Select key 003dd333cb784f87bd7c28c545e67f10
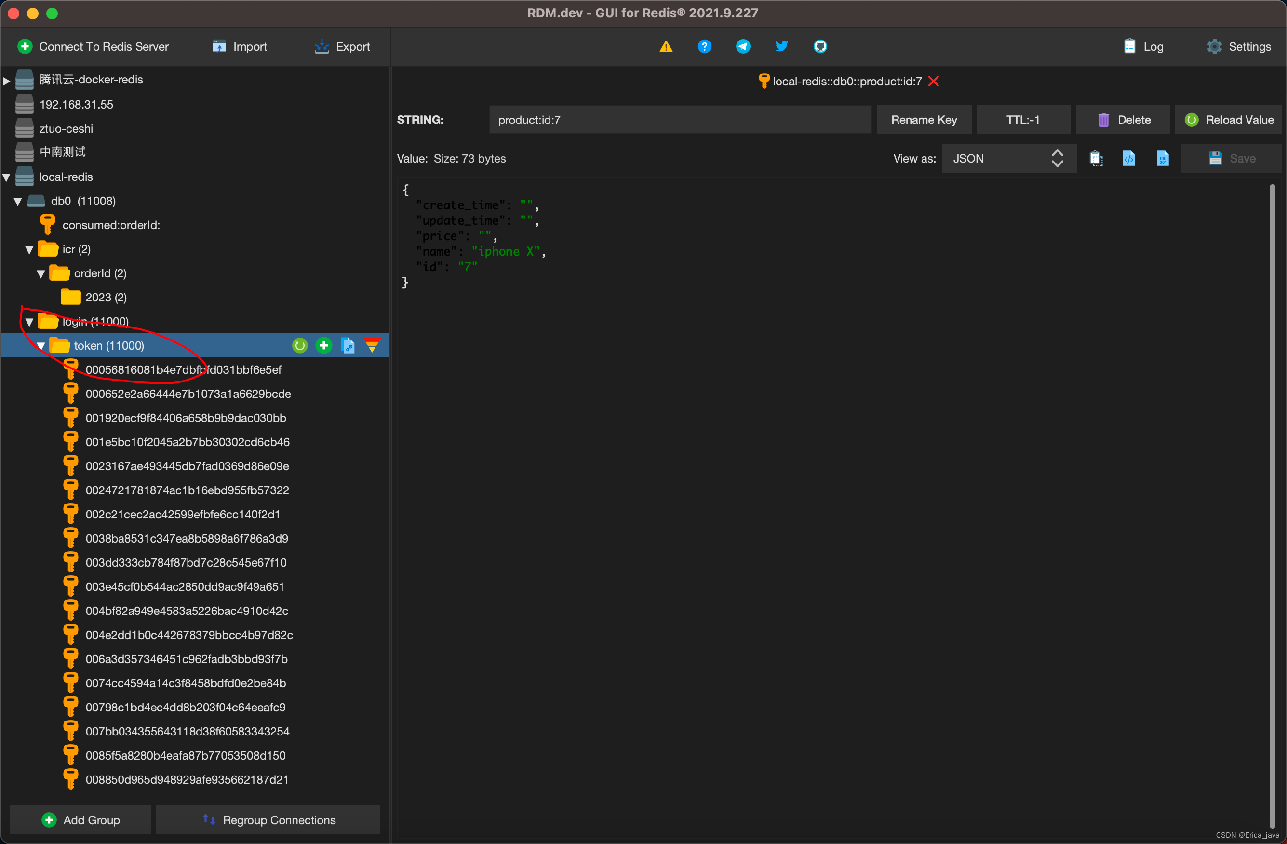1287x844 pixels. pyautogui.click(x=186, y=562)
